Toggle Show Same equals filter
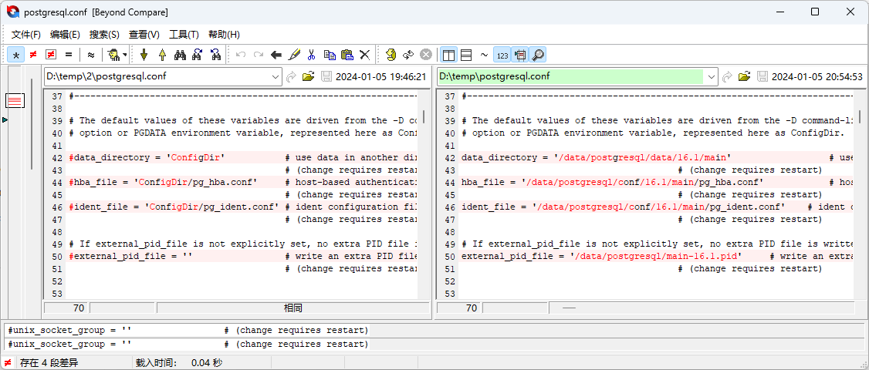The height and width of the screenshot is (370, 869). click(69, 55)
